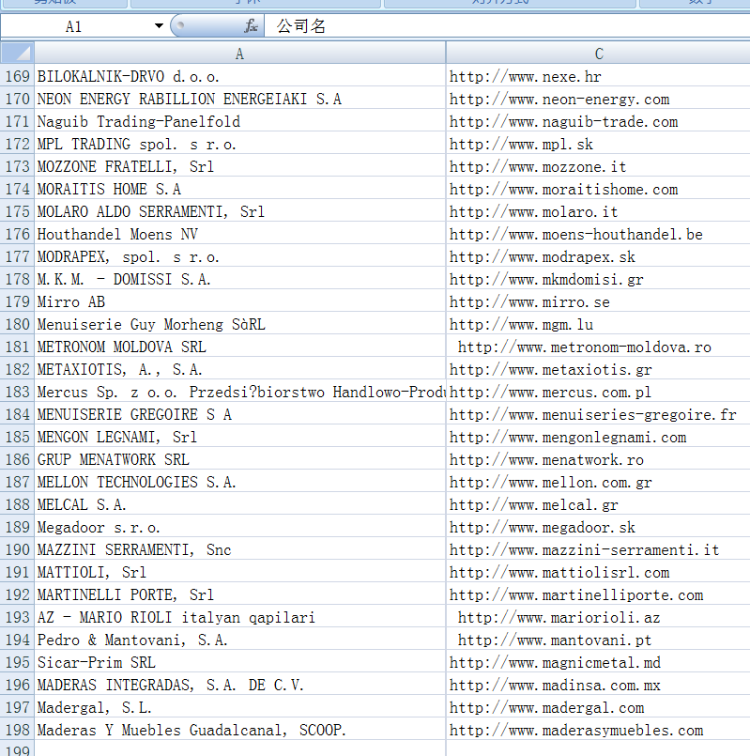The image size is (750, 756).
Task: Select cell METRONOM MOLDOVA SRL
Action: (240, 347)
